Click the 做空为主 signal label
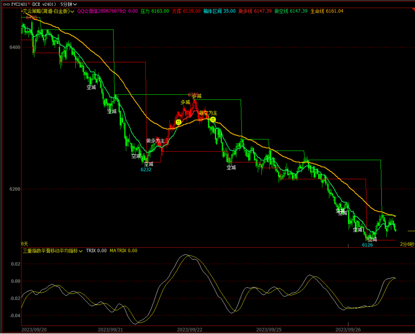This screenshot has width=415, height=334. click(x=208, y=113)
